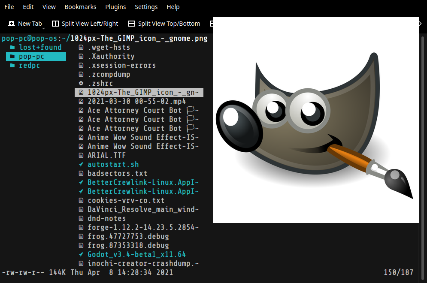Screen dimensions: 427x283
Task: Open the View menu
Action: click(49, 7)
